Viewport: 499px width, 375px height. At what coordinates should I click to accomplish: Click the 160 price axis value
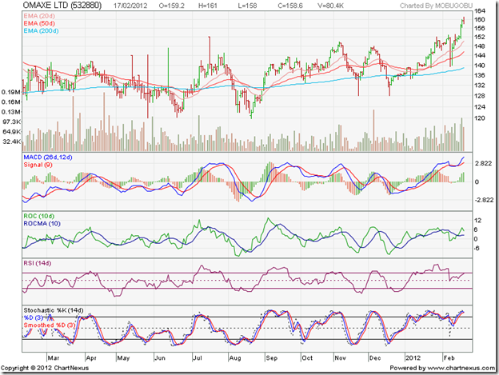[479, 19]
